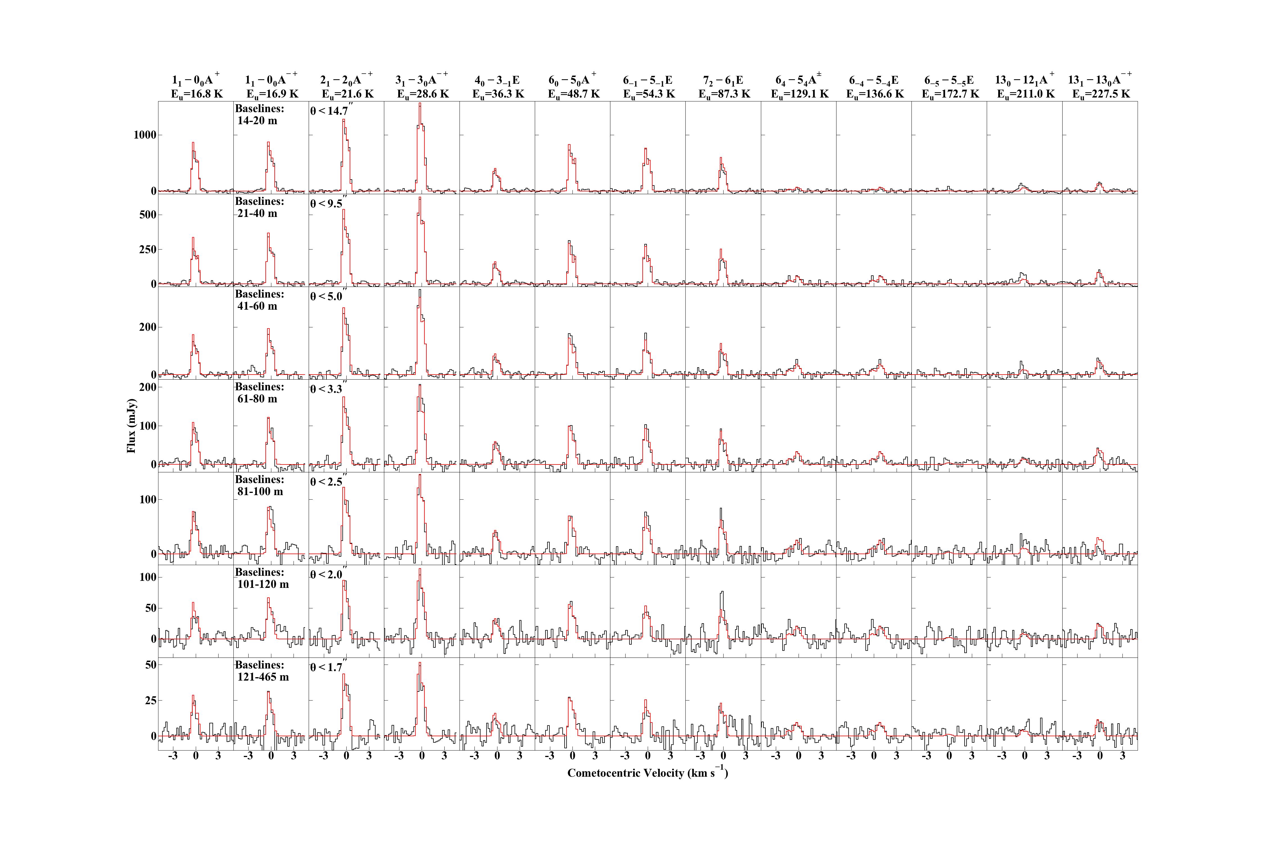Click the 'Baselines: 121-465 m' label

262,671
